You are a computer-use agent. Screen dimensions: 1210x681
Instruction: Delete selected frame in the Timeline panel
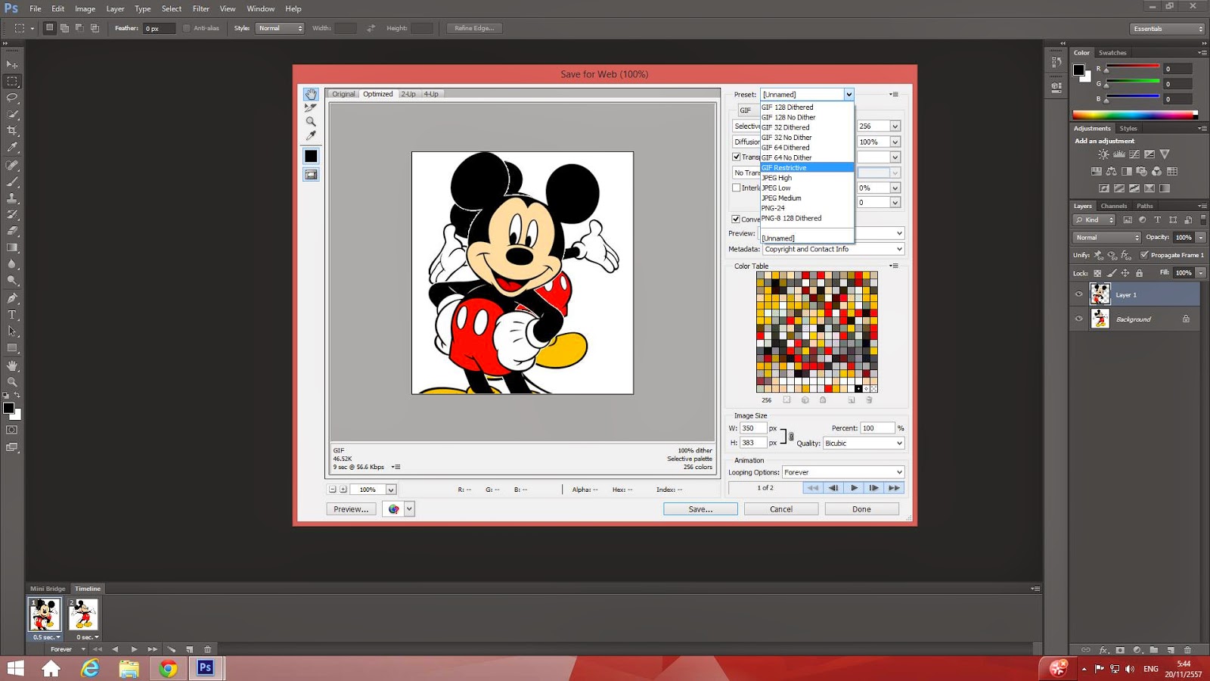coord(208,649)
